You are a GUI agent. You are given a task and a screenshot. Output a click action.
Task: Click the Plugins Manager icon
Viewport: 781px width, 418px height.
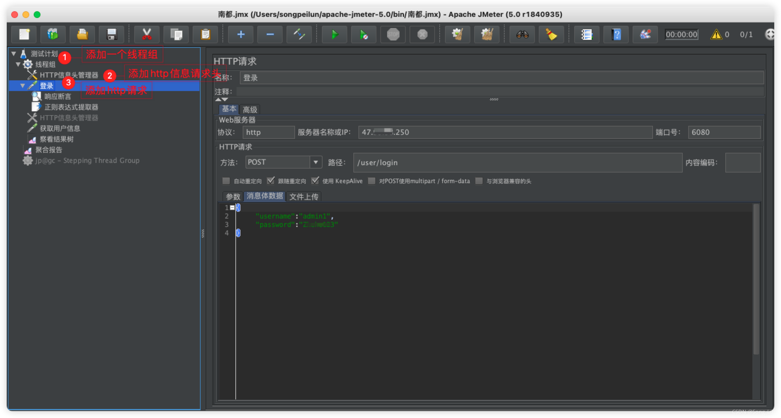click(x=645, y=34)
